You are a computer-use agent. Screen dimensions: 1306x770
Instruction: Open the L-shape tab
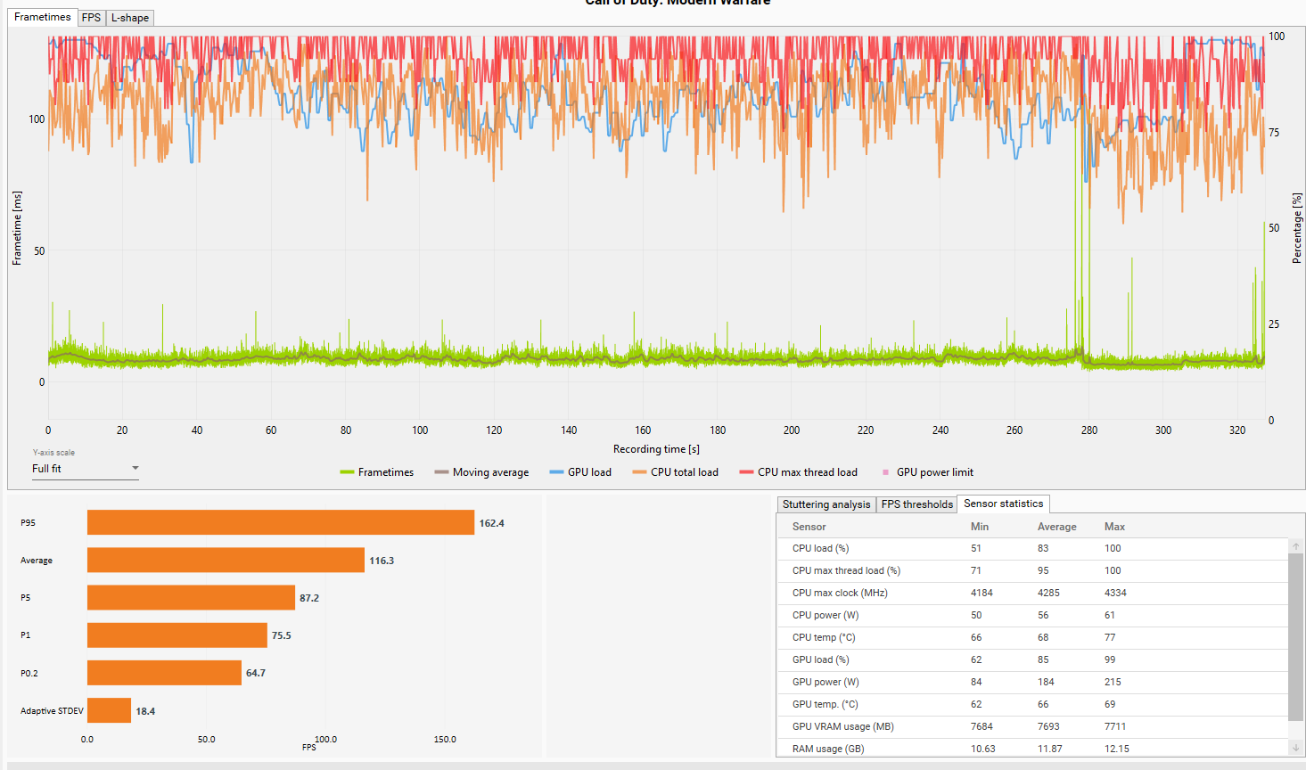[130, 18]
